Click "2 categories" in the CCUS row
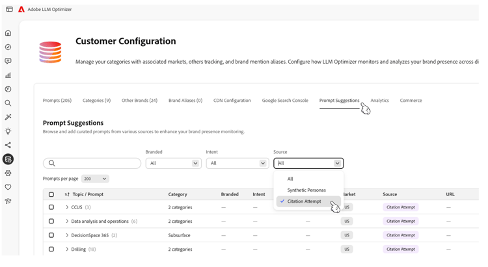 click(x=180, y=207)
